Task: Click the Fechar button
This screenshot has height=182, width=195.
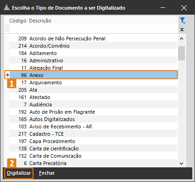Action: click(47, 173)
